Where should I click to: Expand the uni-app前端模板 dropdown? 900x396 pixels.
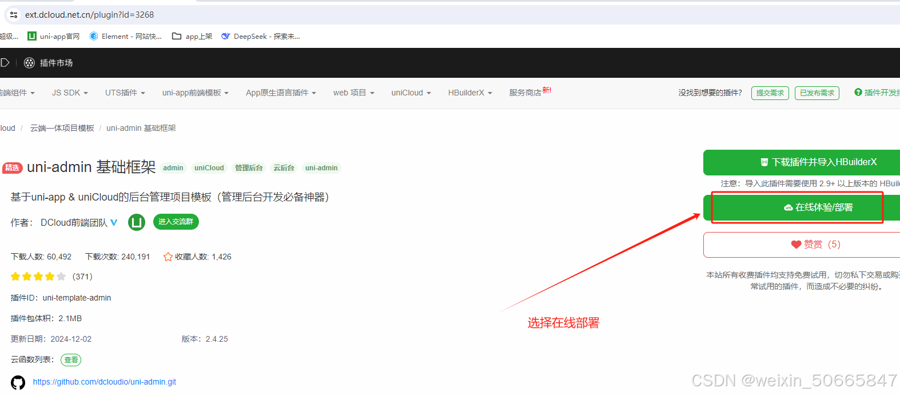tap(195, 93)
